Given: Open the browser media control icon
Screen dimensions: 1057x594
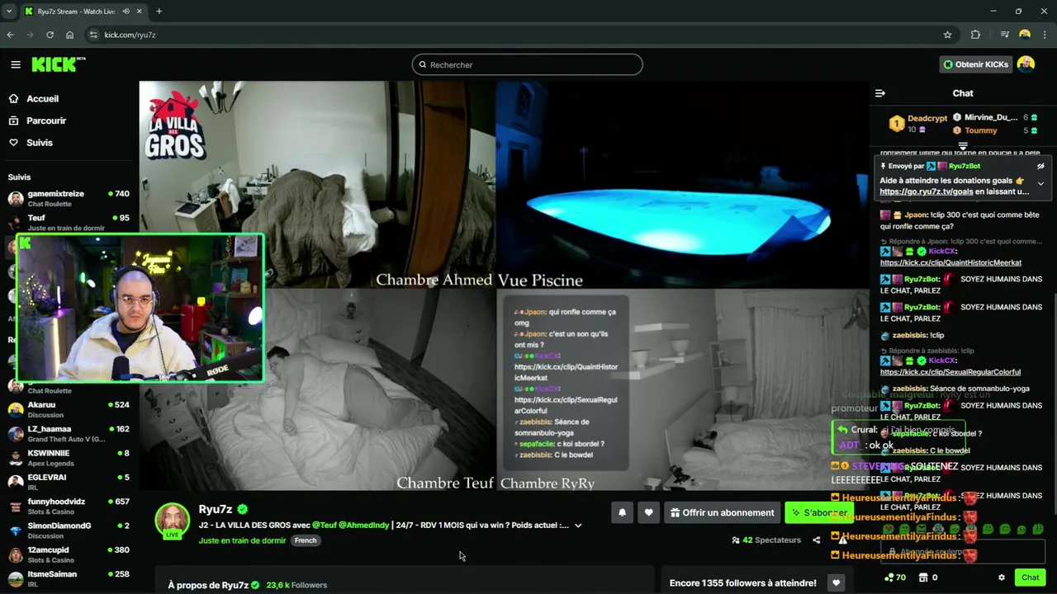Looking at the screenshot, I should [x=1004, y=35].
